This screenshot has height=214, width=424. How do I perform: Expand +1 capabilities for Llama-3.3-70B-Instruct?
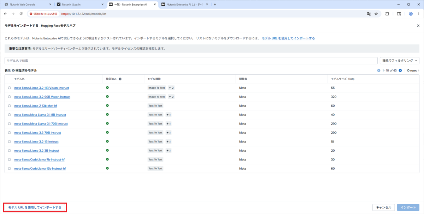pyautogui.click(x=169, y=133)
